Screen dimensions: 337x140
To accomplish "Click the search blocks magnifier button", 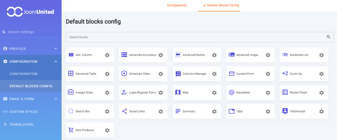I will point(329,37).
